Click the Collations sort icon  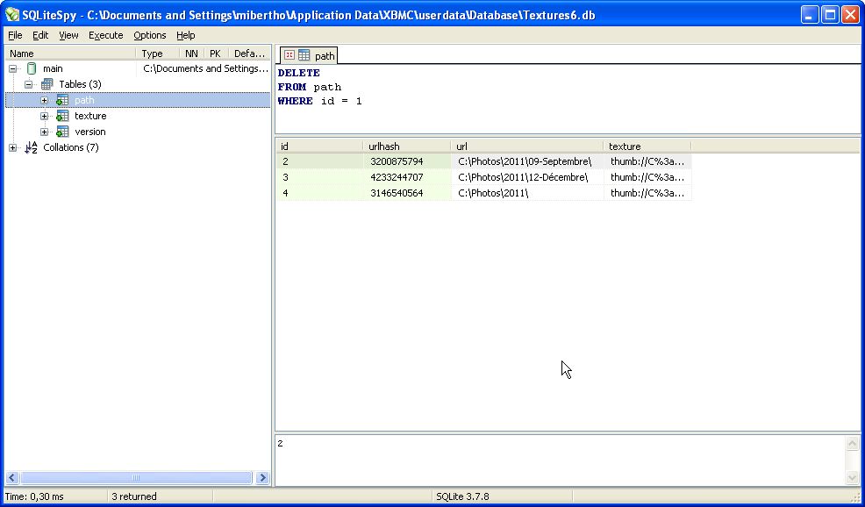coord(32,147)
